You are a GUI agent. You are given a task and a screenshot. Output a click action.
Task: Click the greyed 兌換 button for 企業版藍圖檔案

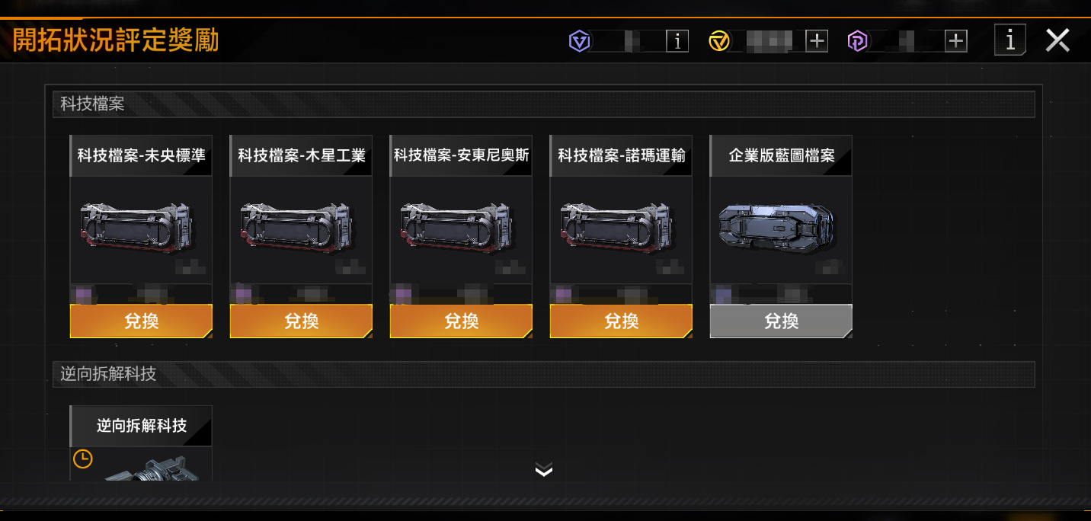click(x=781, y=321)
